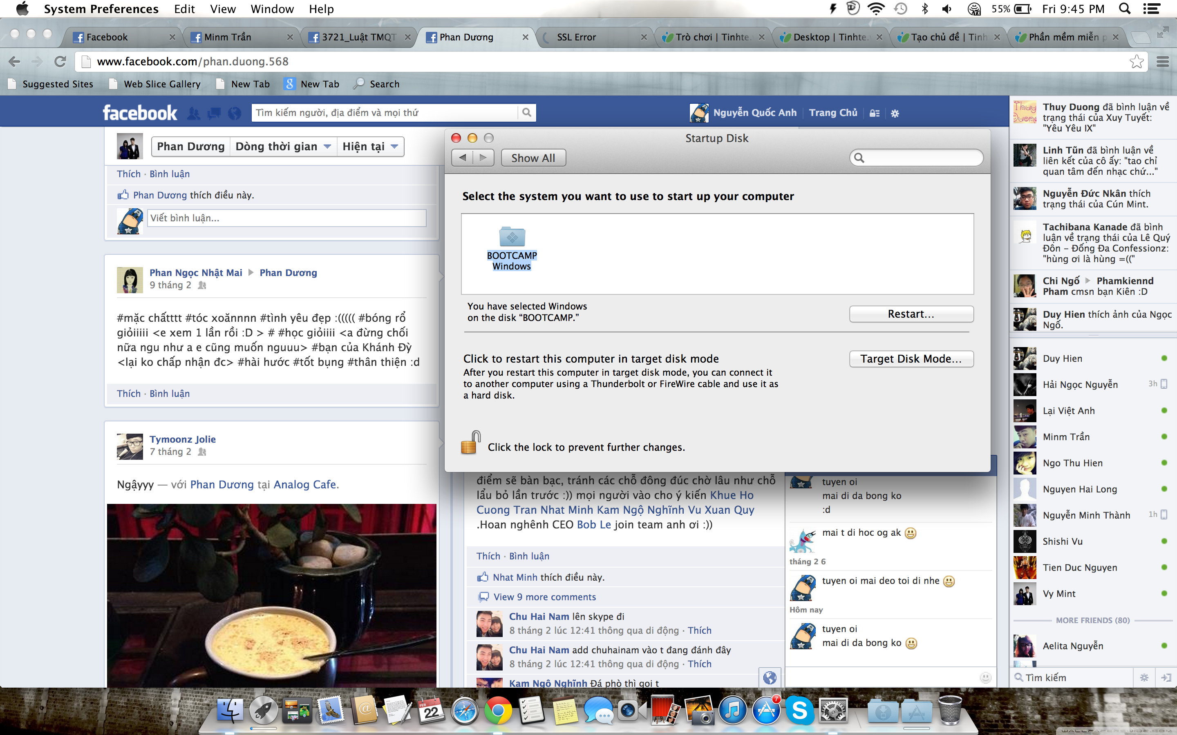
Task: Click the Facebook logo
Action: [140, 113]
